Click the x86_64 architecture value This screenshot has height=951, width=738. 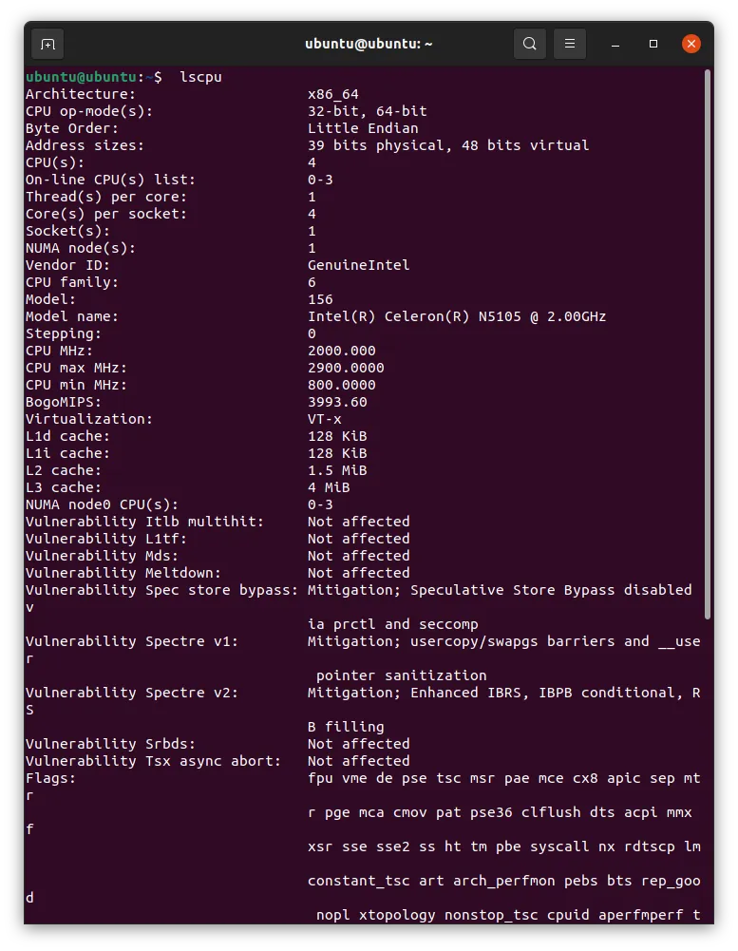(x=333, y=94)
